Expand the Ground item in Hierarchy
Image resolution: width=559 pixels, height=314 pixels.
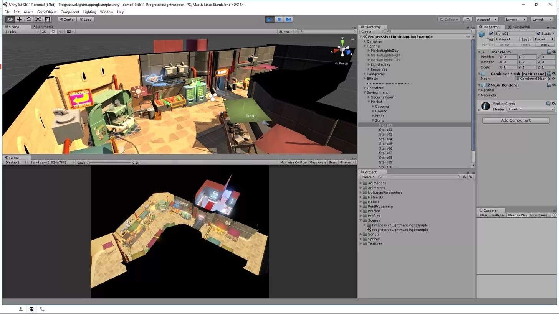(373, 111)
